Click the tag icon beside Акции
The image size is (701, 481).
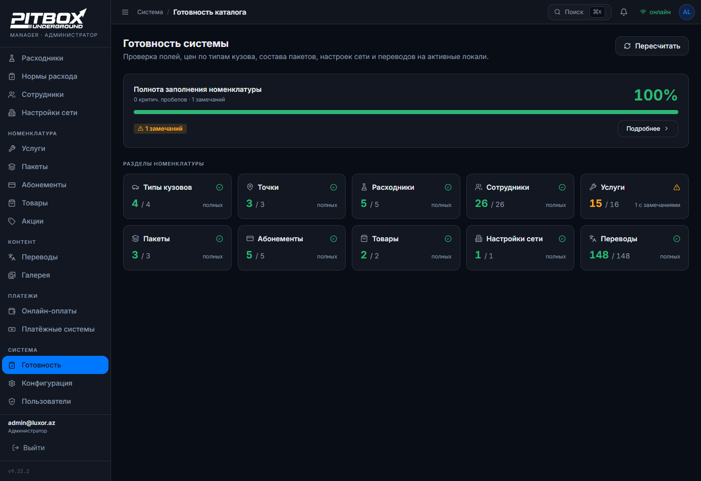12,221
